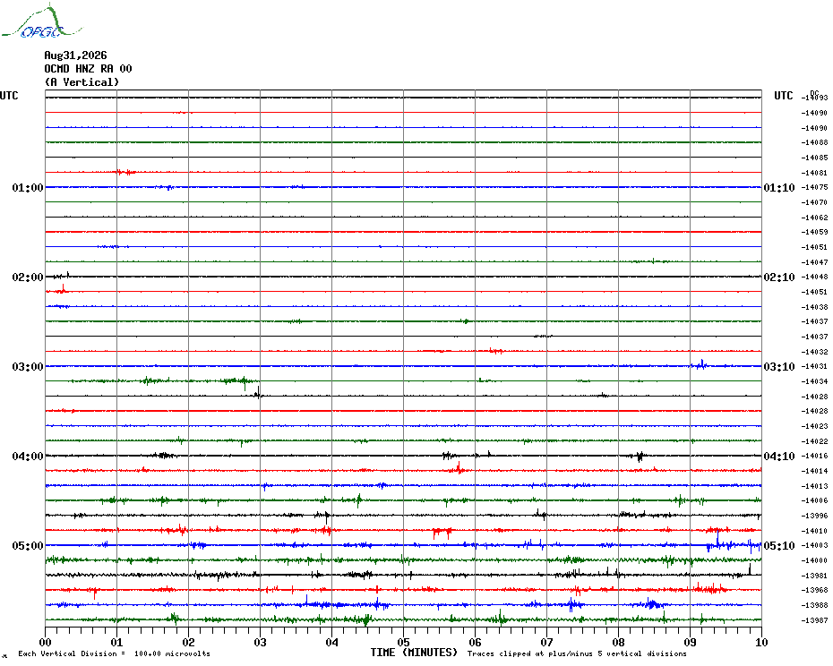This screenshot has width=833, height=666.
Task: Click the (A Vertical) label
Action: 82,82
